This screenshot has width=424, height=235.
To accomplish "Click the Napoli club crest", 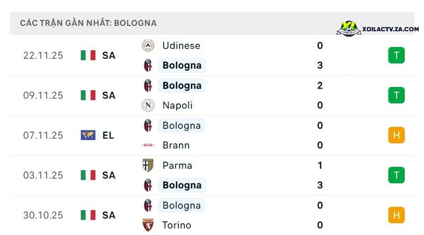I will point(148,106).
